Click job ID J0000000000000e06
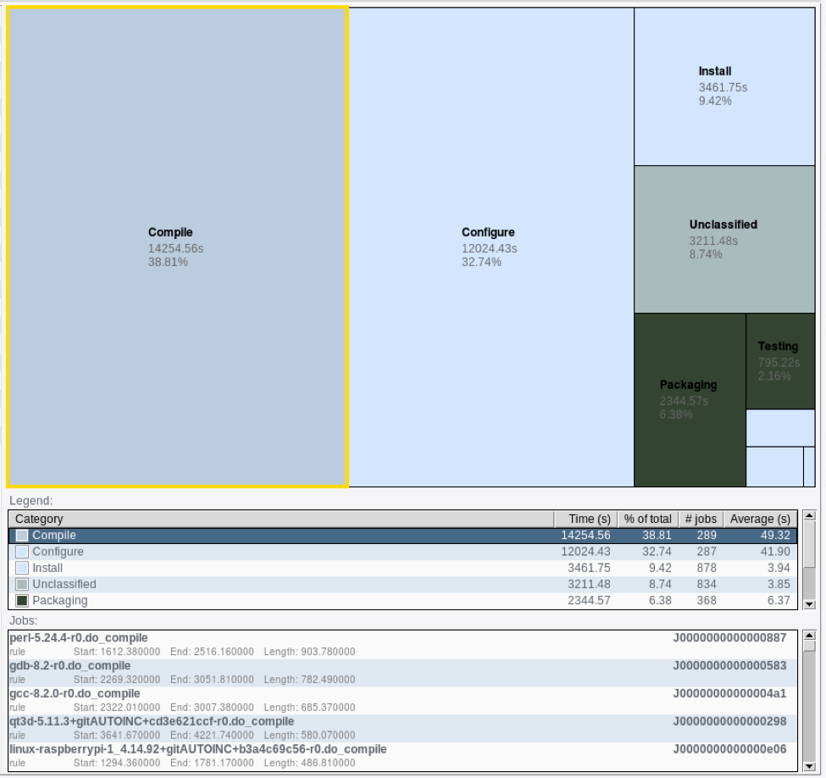Viewport: 826px width, 778px height. [729, 750]
